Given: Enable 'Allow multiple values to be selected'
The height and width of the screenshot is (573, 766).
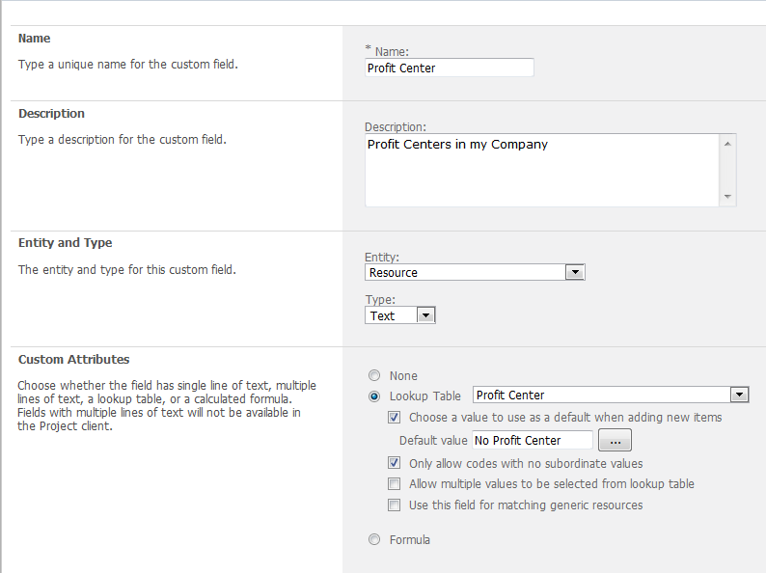Looking at the screenshot, I should pyautogui.click(x=394, y=484).
